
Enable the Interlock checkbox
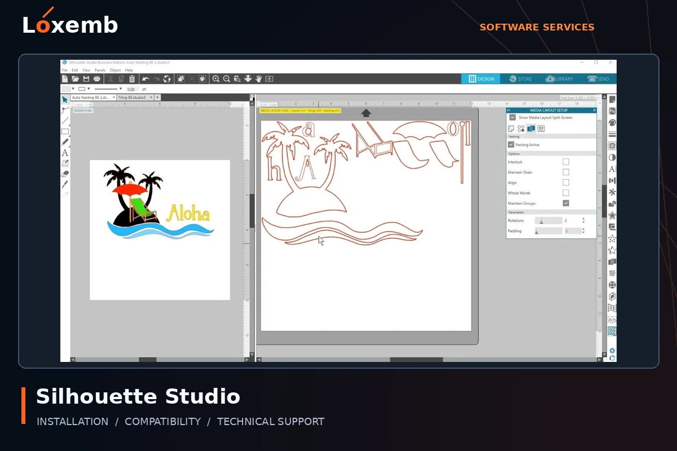coord(566,162)
